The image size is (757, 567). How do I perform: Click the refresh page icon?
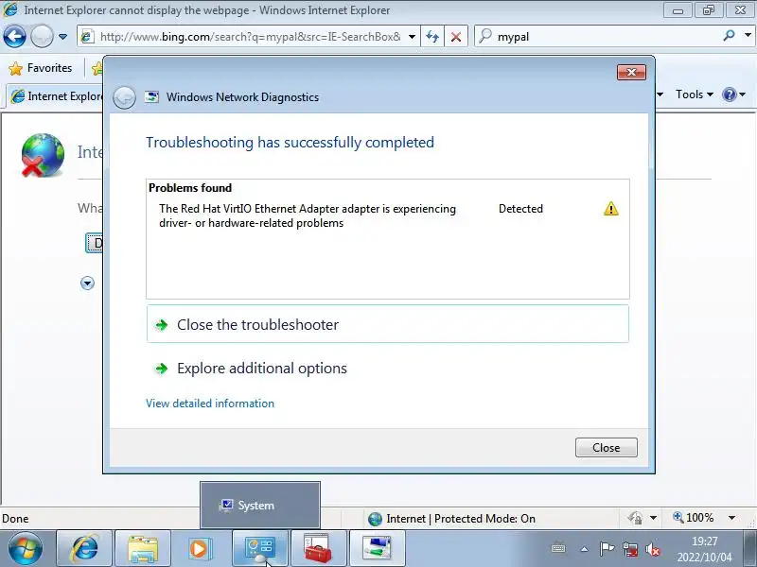(x=432, y=37)
